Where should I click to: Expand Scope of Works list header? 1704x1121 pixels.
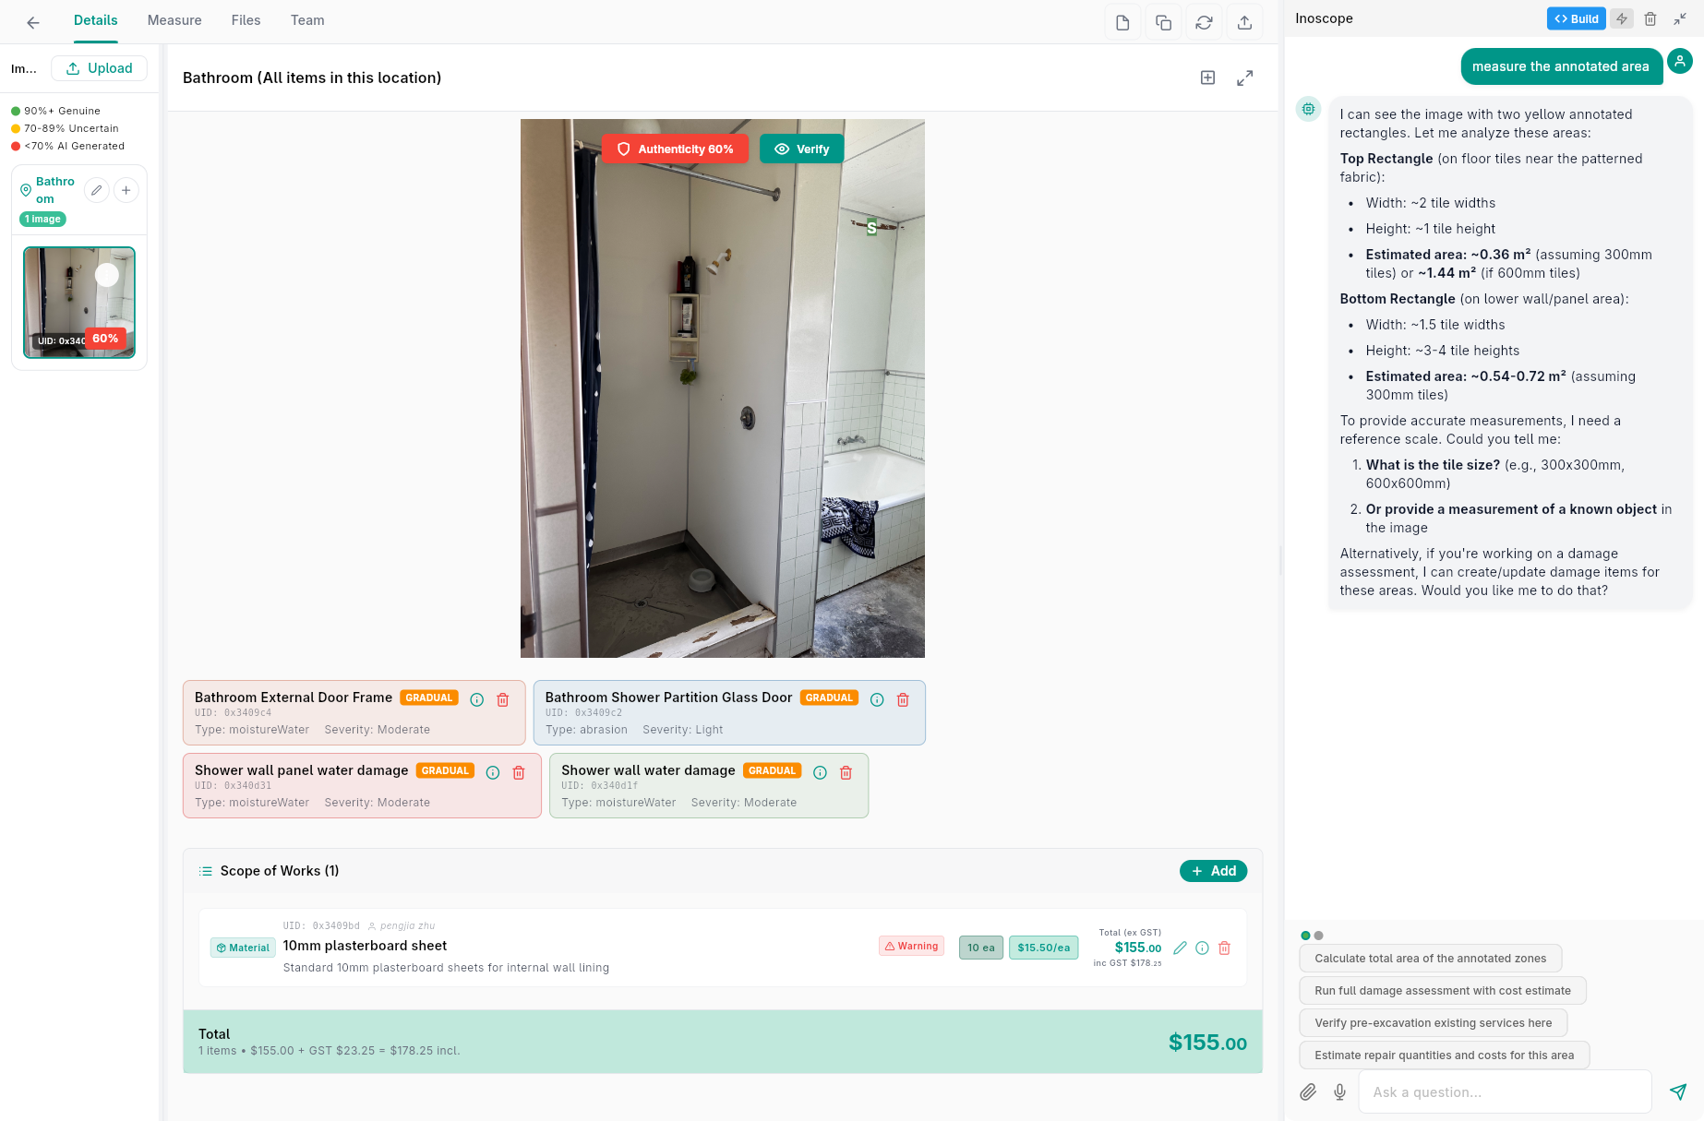[x=269, y=871]
